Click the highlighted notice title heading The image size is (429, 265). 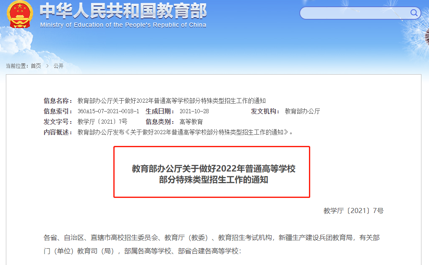[213, 174]
